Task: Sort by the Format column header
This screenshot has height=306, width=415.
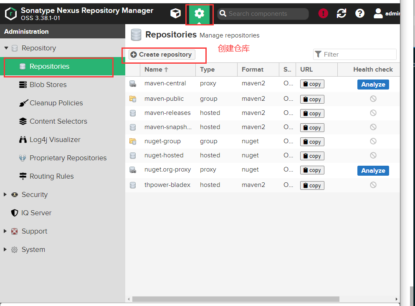Action: click(258, 70)
